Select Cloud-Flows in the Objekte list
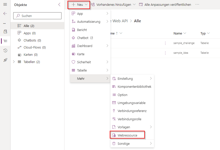220x150 pixels. click(34, 47)
